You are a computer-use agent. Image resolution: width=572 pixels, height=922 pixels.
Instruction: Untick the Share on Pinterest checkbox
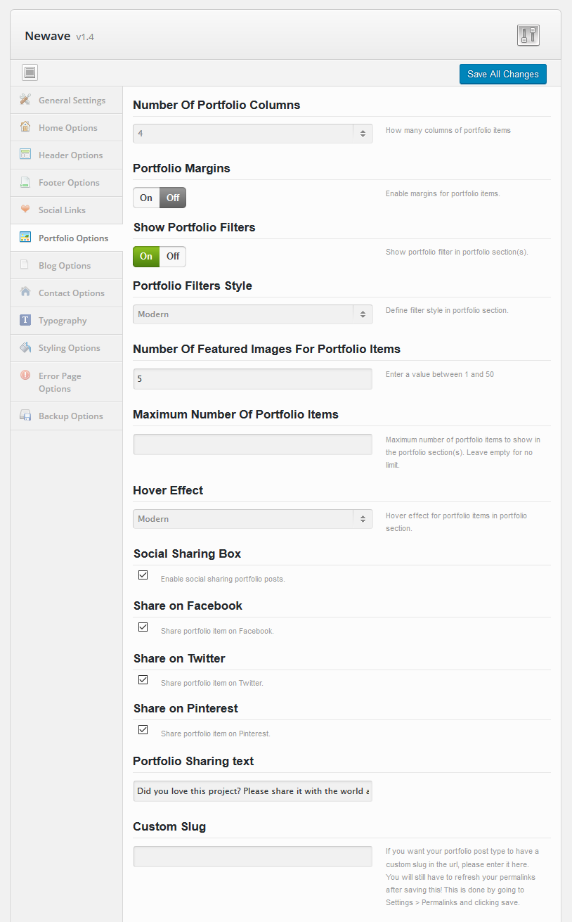click(x=143, y=729)
